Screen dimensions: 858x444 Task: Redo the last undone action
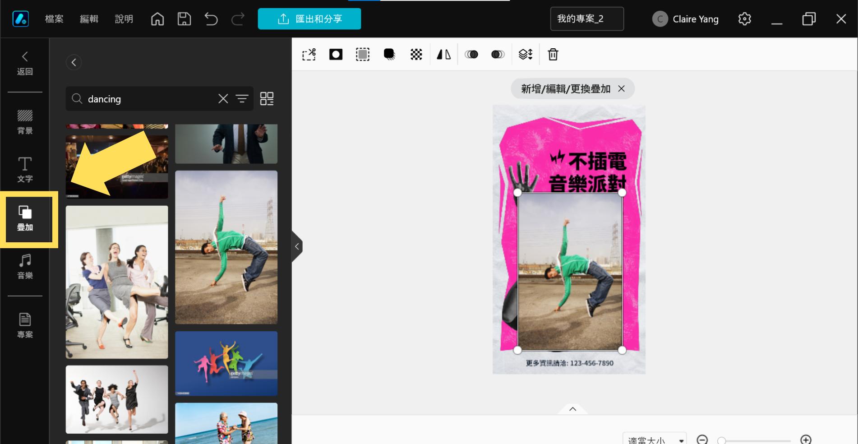(x=238, y=19)
